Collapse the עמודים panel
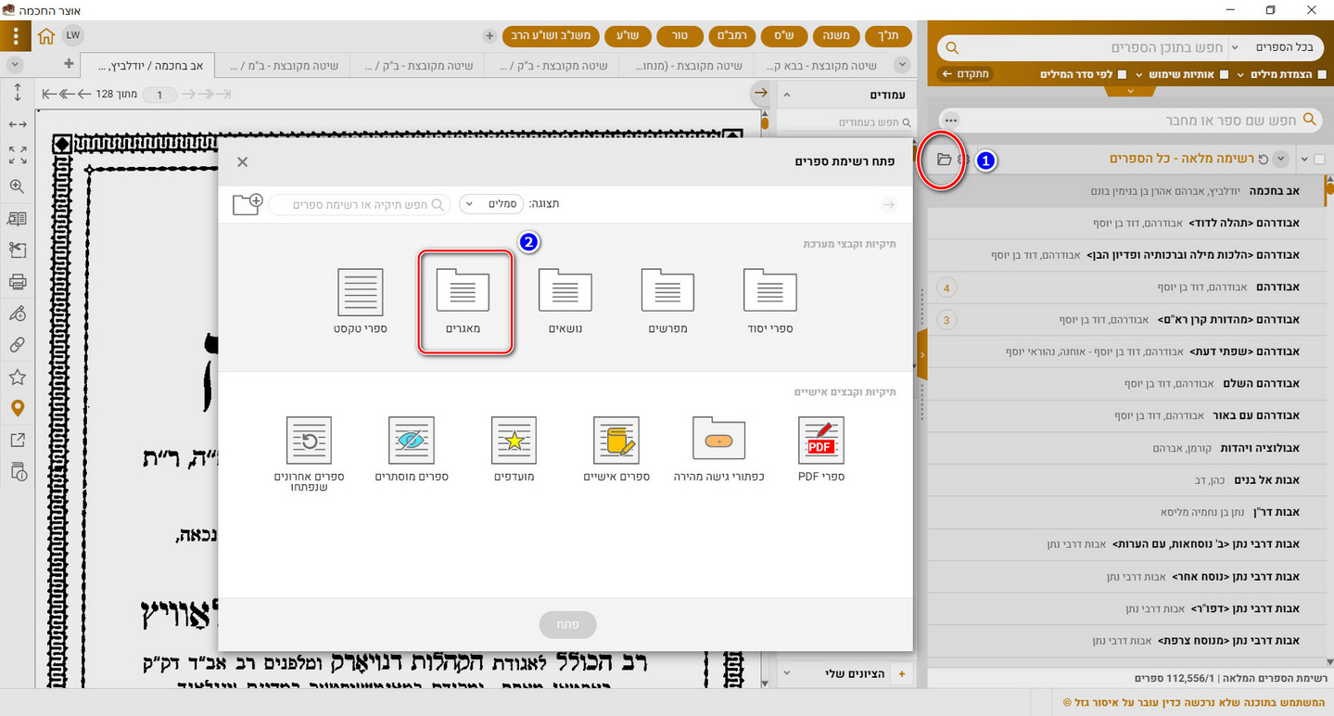Viewport: 1334px width, 716px height. pos(788,95)
